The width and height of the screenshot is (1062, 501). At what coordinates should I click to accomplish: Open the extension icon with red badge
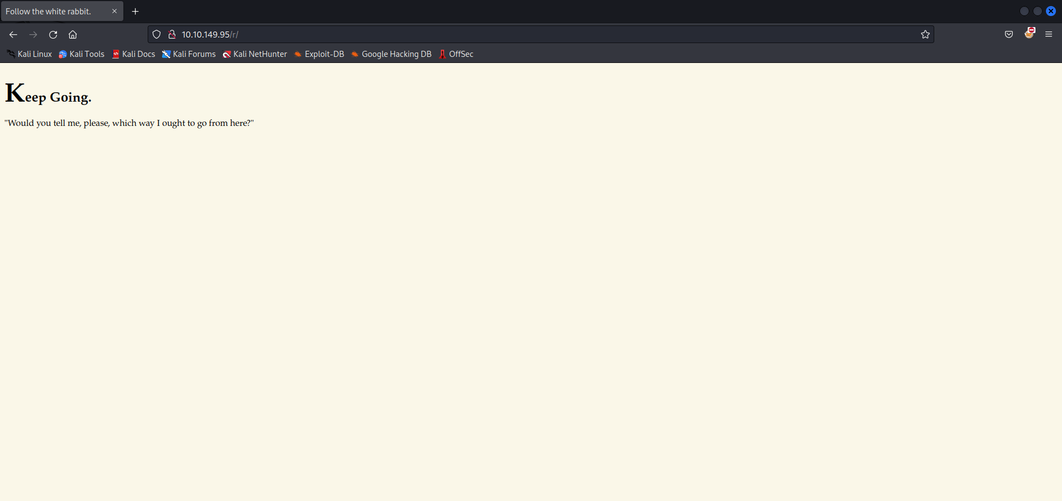(x=1029, y=33)
